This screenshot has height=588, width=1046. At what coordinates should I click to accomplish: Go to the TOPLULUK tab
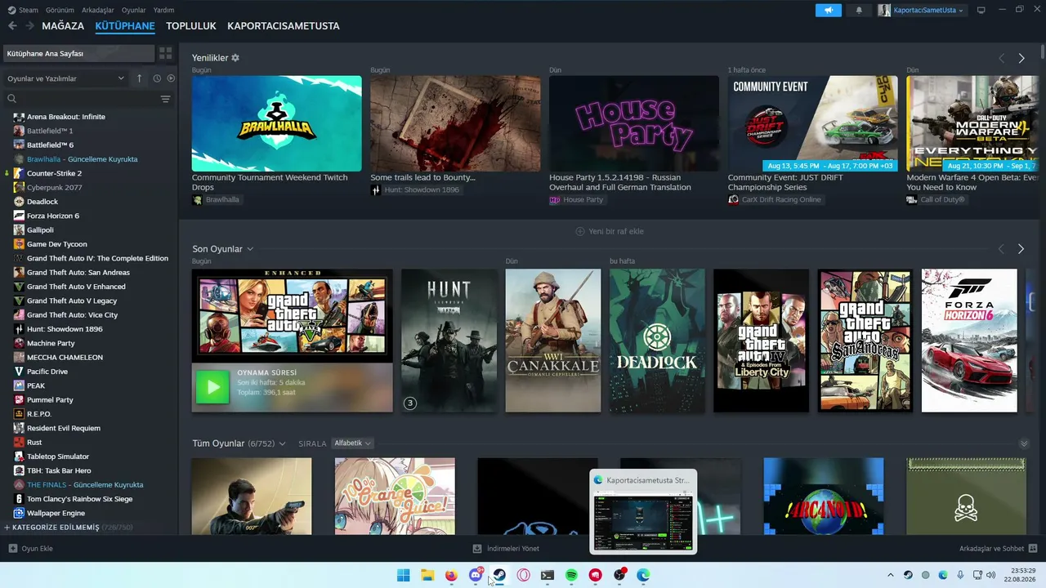pos(191,26)
